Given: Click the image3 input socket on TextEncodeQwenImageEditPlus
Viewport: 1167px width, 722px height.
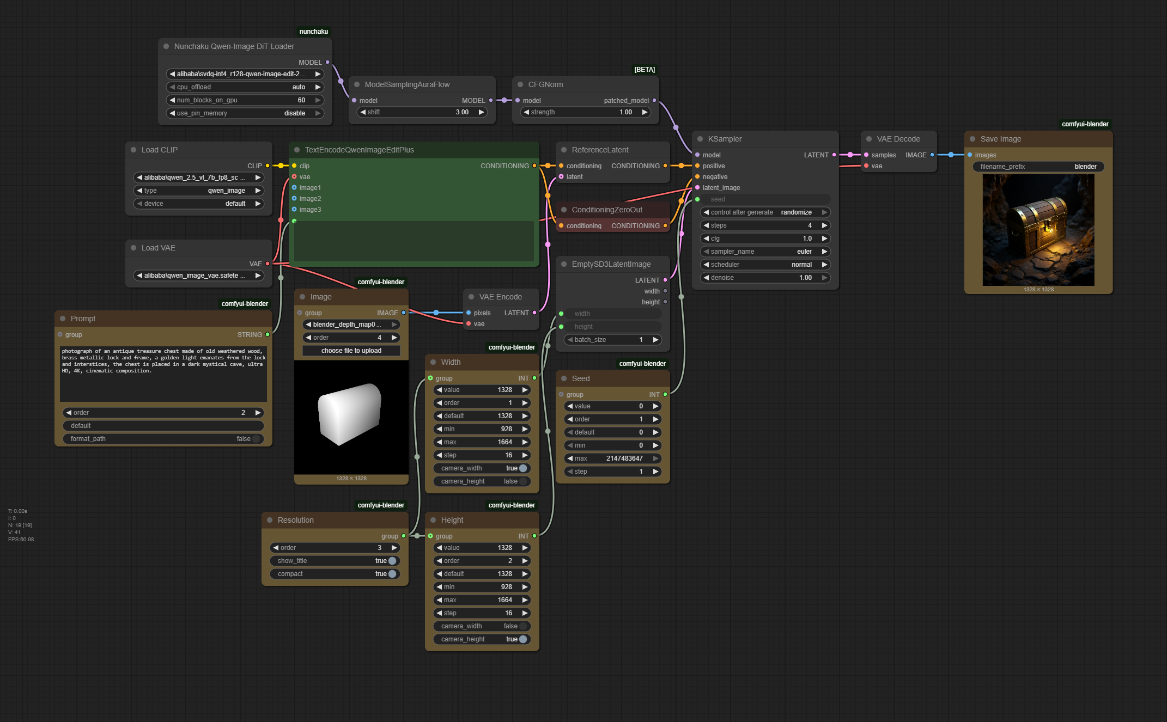Looking at the screenshot, I should coord(294,209).
